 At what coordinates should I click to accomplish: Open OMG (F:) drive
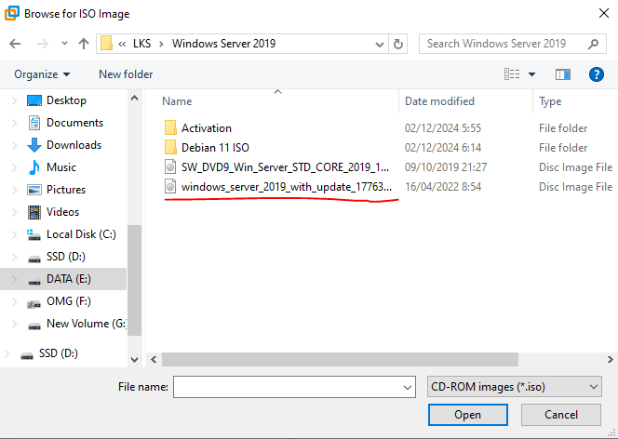coord(69,301)
